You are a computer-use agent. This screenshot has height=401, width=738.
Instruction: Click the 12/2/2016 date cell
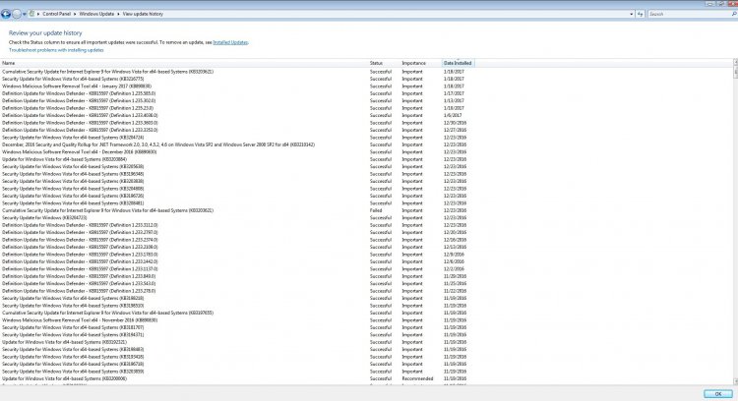(454, 269)
